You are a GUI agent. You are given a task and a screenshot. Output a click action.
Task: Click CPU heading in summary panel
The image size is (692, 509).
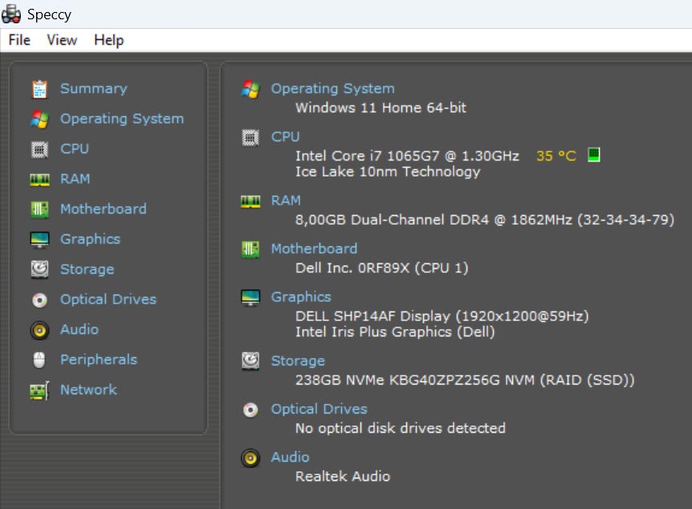[x=285, y=136]
